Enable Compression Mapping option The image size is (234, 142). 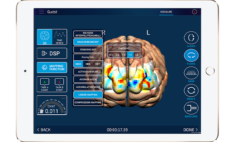pos(88,102)
